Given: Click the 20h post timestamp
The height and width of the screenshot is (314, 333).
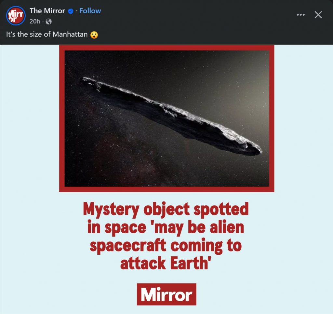Looking at the screenshot, I should pos(35,22).
